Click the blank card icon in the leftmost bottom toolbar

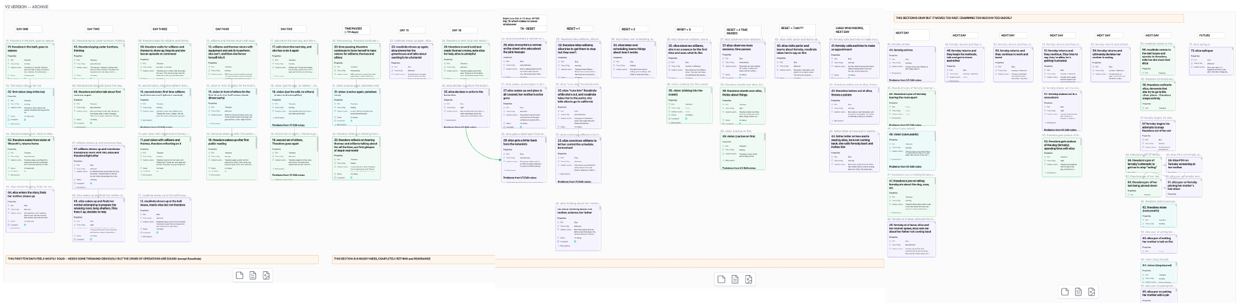[x=239, y=275]
